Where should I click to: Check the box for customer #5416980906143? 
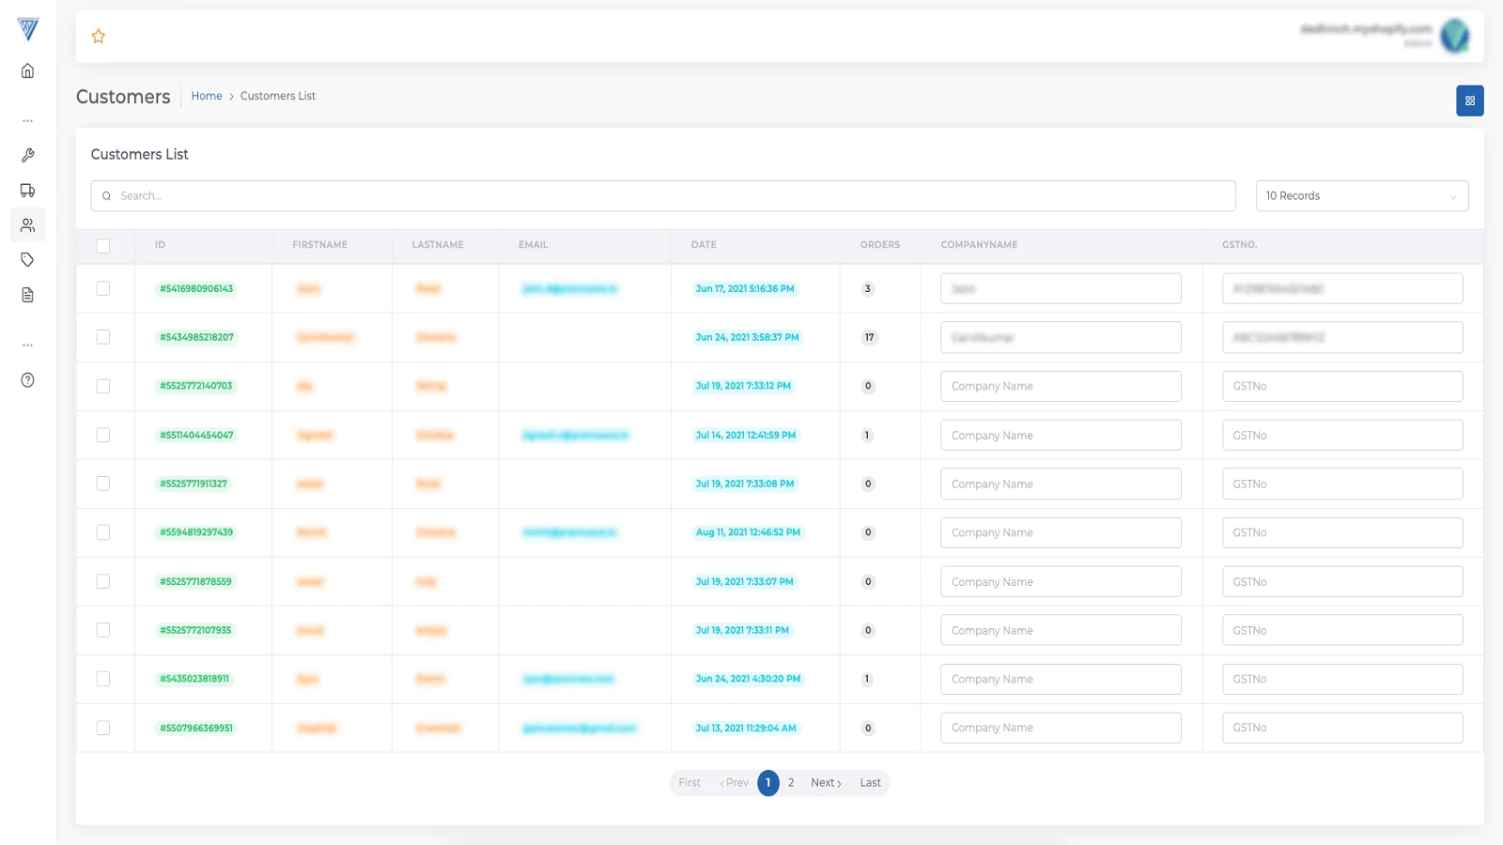(103, 288)
